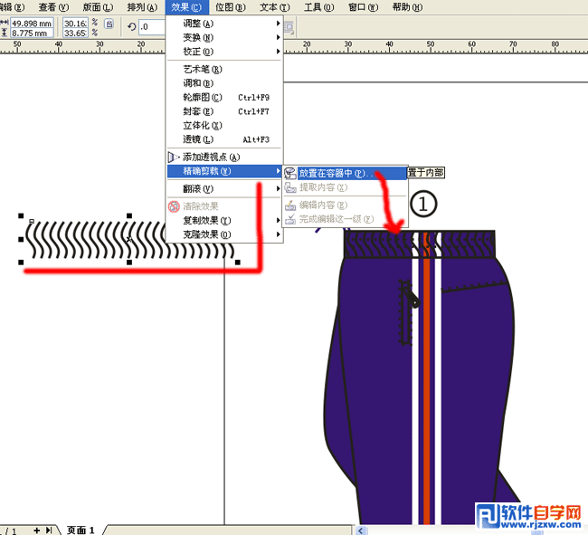Switch to the 页面 1 tab
The image size is (588, 535).
point(81,530)
